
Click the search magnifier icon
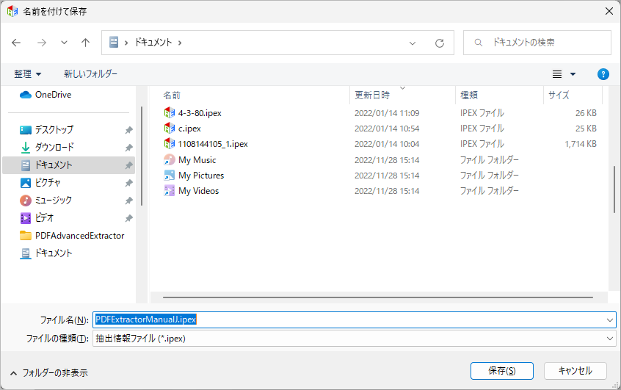pyautogui.click(x=479, y=43)
